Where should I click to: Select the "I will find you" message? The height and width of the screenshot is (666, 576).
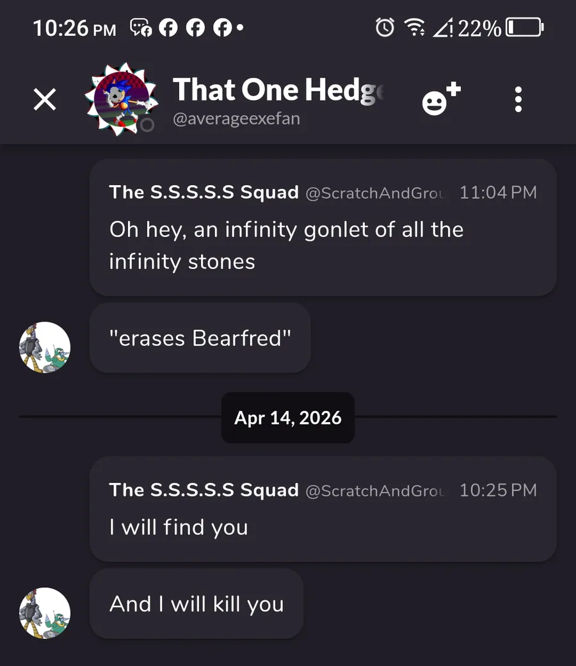click(x=179, y=527)
